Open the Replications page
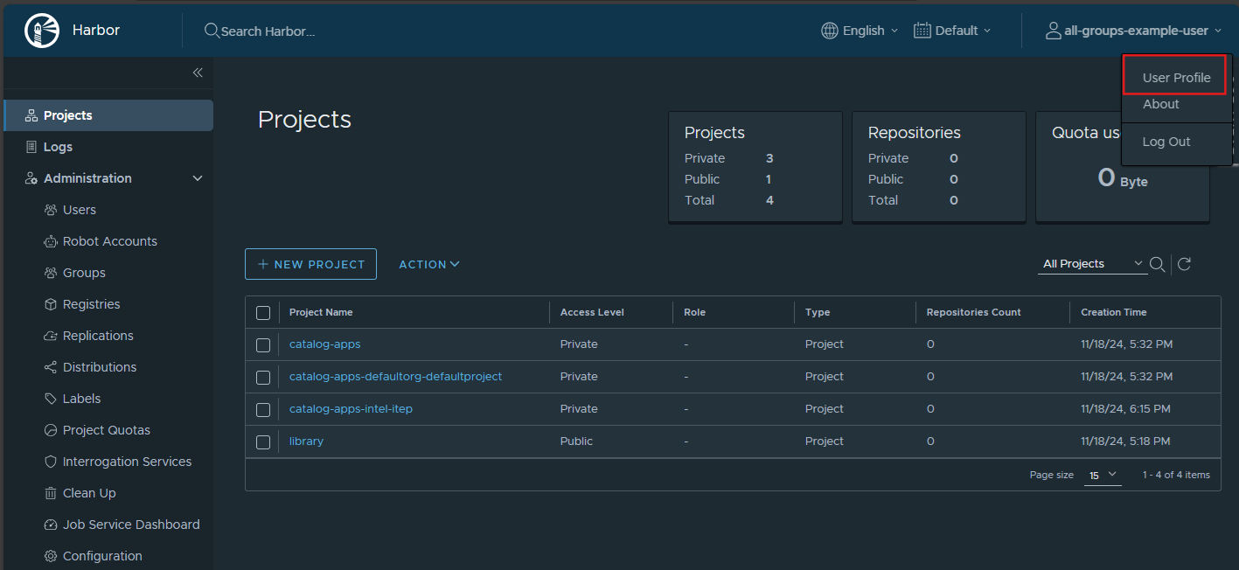 (x=98, y=336)
